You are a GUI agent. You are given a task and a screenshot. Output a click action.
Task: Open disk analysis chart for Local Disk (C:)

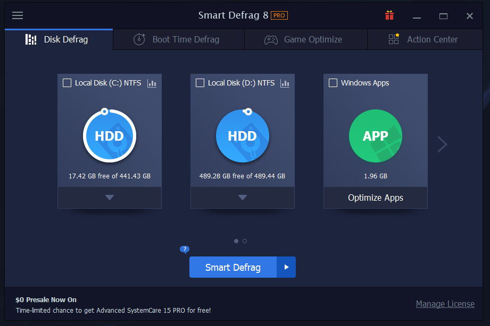[152, 83]
